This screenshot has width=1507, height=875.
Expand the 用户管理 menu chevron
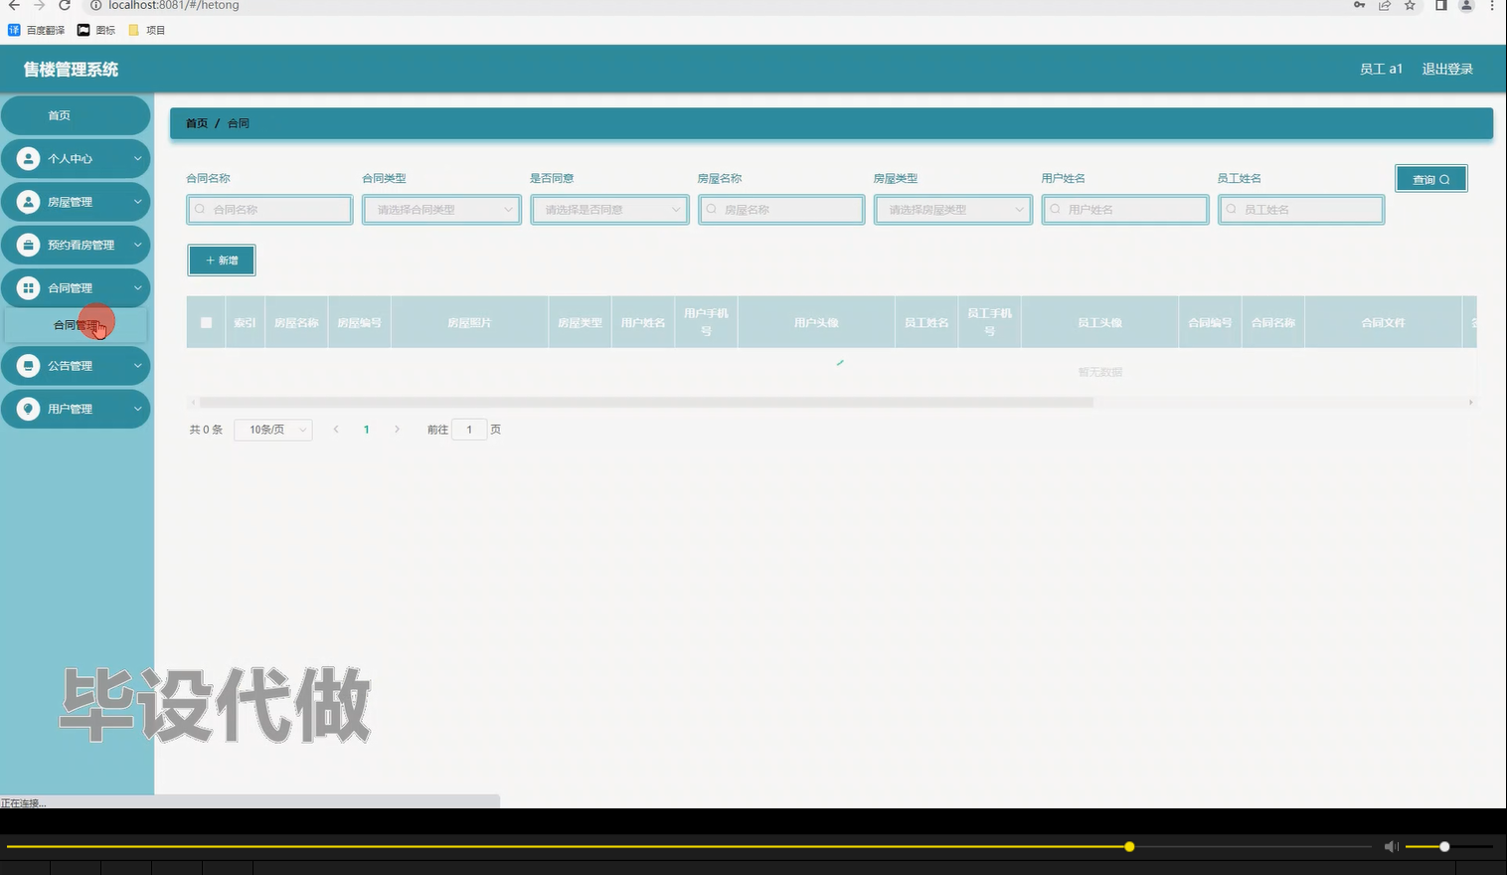tap(138, 409)
